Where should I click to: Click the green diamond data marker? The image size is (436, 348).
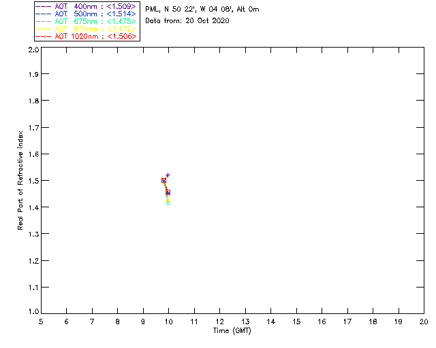click(168, 203)
